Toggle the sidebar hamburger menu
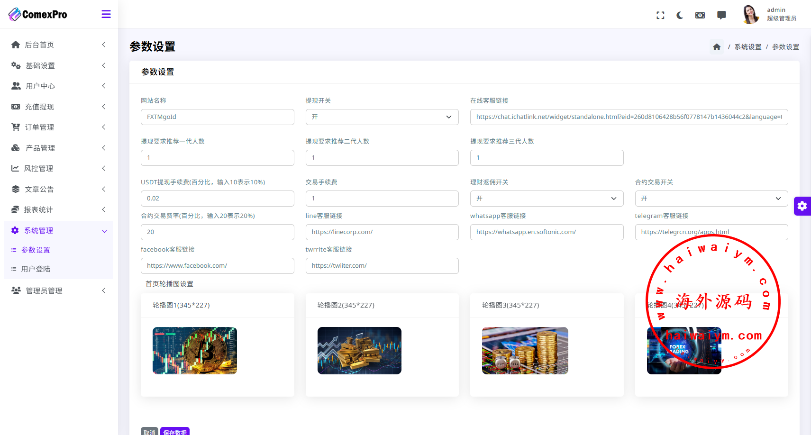 (x=106, y=14)
